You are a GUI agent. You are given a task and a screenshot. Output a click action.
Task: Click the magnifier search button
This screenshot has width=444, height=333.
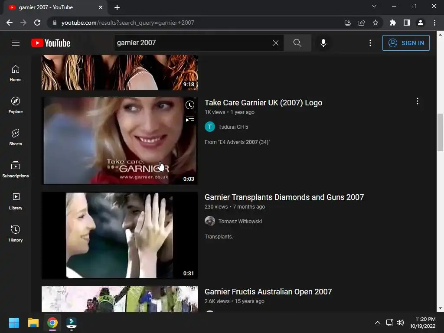297,43
